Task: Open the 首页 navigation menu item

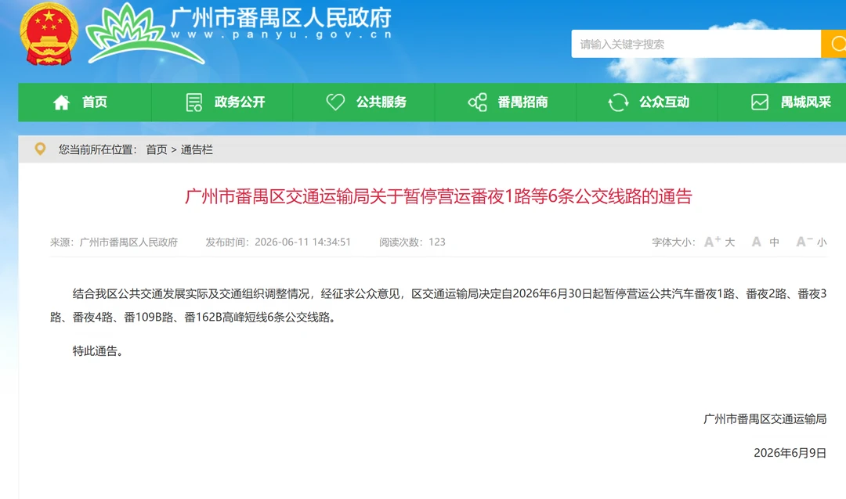Action: [x=85, y=102]
